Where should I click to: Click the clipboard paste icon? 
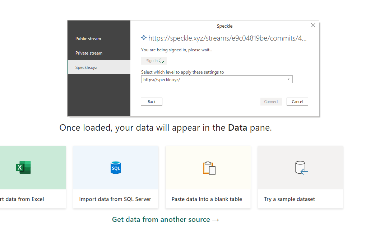[x=209, y=168]
